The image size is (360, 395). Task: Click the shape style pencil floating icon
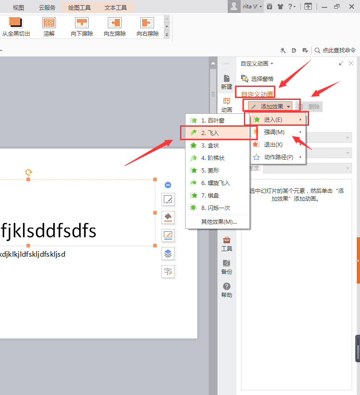[x=168, y=199]
